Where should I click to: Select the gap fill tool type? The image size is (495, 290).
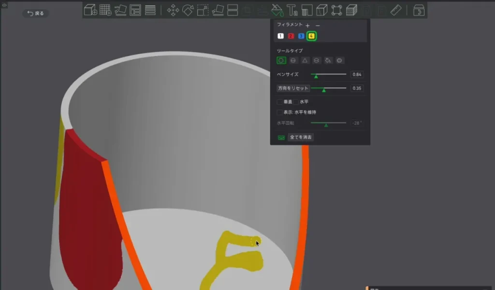(x=339, y=60)
